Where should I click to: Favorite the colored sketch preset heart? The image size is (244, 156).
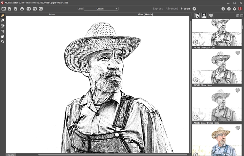[238, 128]
